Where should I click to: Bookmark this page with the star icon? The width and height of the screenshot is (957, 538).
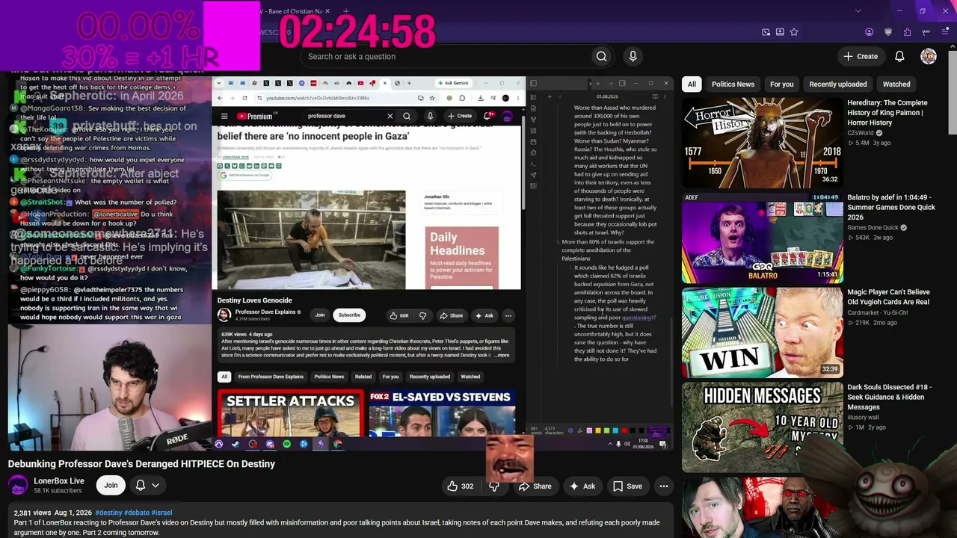pos(794,32)
